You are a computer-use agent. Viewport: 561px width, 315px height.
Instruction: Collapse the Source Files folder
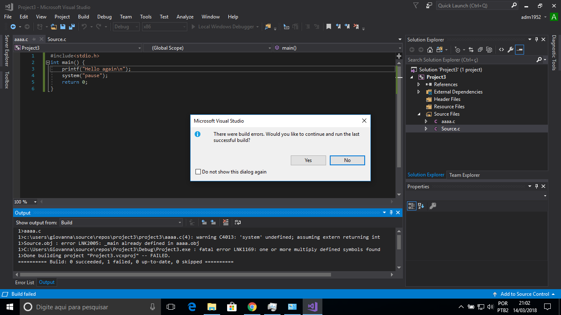[419, 114]
